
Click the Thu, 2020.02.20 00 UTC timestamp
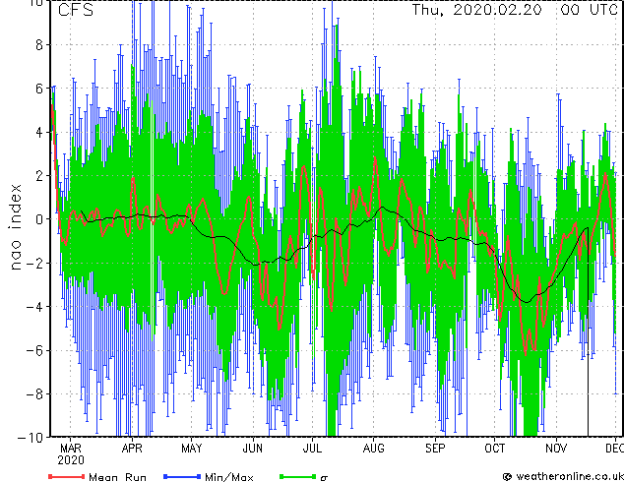515,10
